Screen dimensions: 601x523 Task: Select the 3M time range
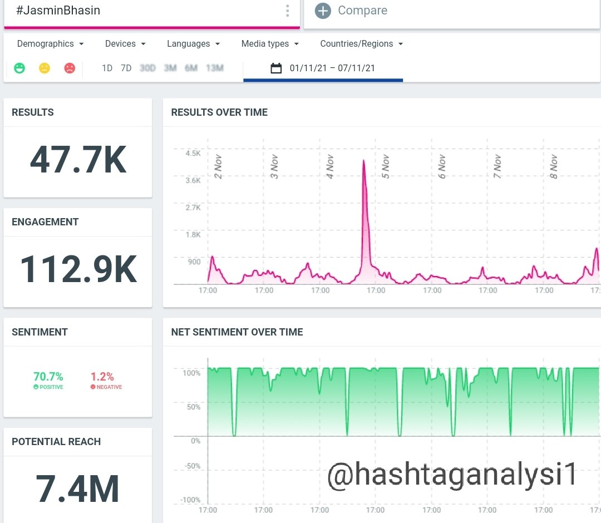coord(170,68)
